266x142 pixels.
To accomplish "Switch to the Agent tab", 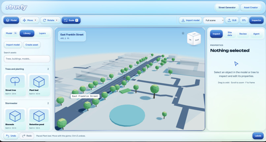I will 256,34.
